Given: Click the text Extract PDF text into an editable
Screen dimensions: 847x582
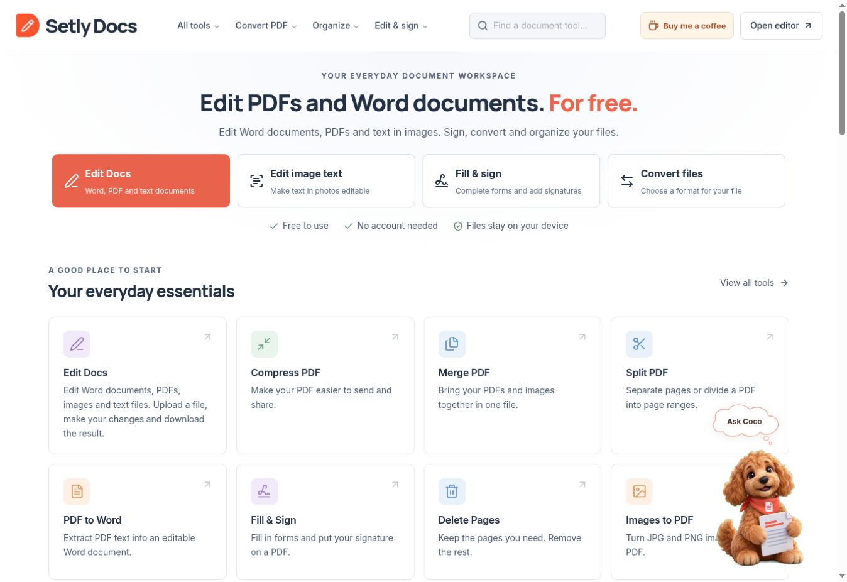Looking at the screenshot, I should 129,538.
